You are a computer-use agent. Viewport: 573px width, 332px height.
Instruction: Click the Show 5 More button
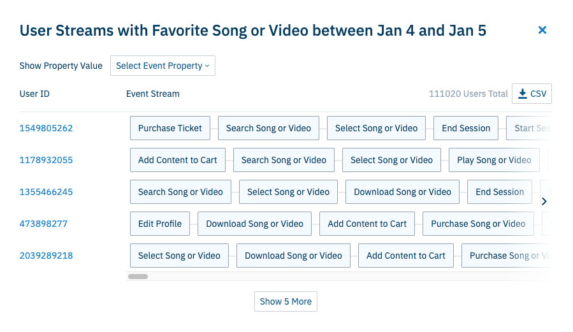(286, 301)
